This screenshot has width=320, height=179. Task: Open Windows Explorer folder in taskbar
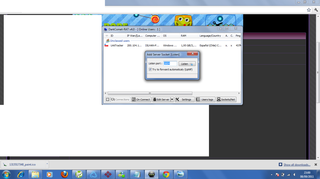pos(35,175)
